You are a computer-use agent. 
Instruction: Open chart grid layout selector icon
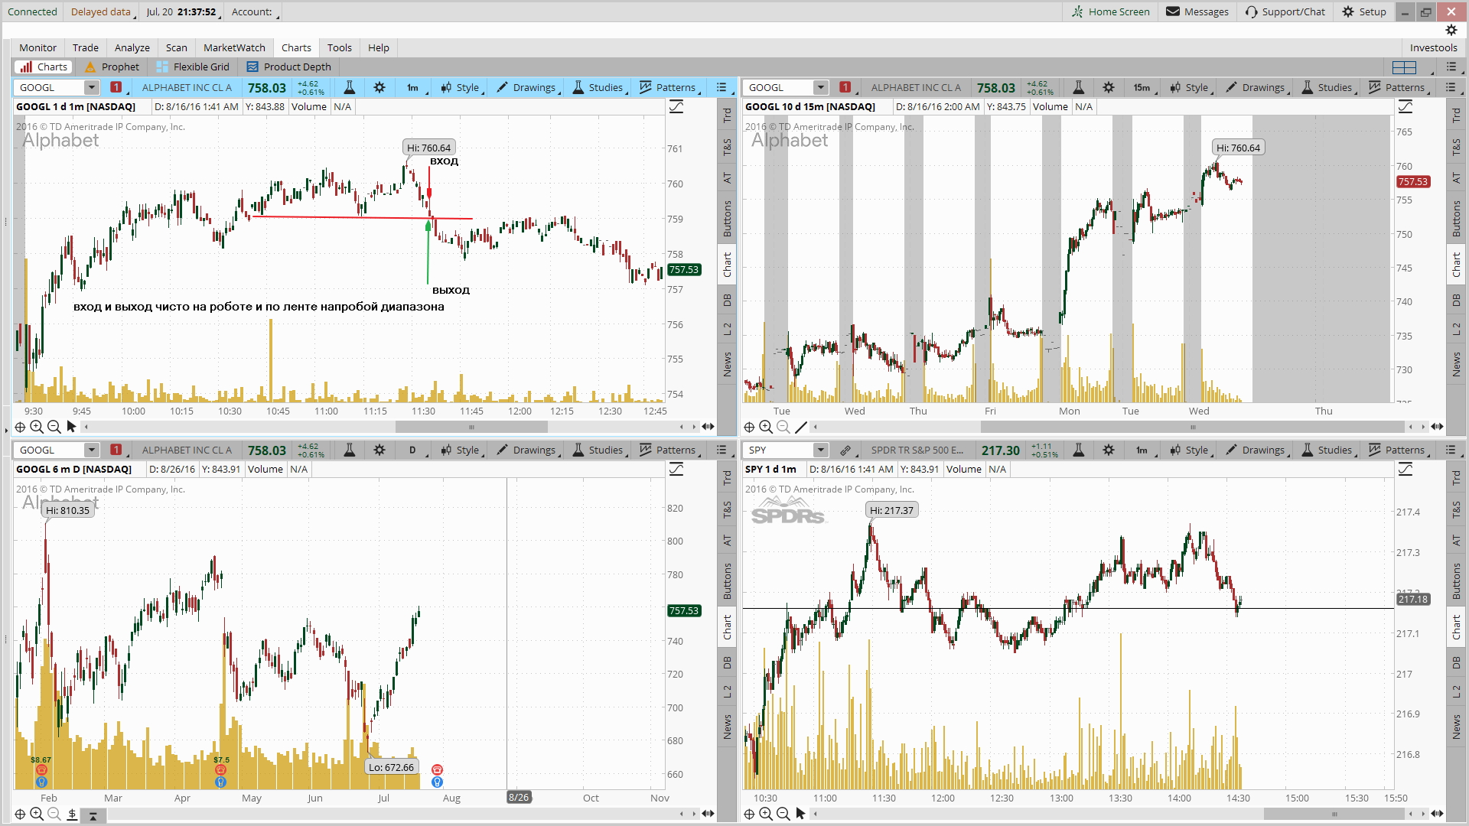pos(1405,67)
